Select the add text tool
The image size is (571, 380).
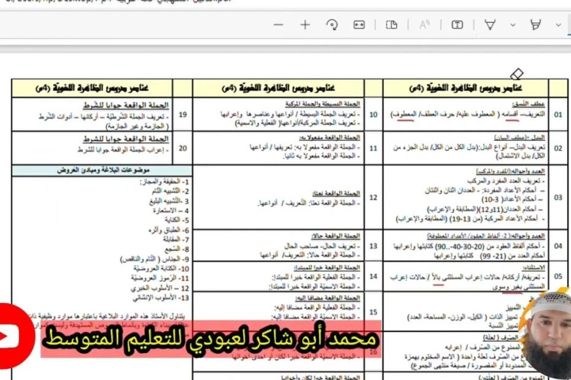pyautogui.click(x=457, y=25)
